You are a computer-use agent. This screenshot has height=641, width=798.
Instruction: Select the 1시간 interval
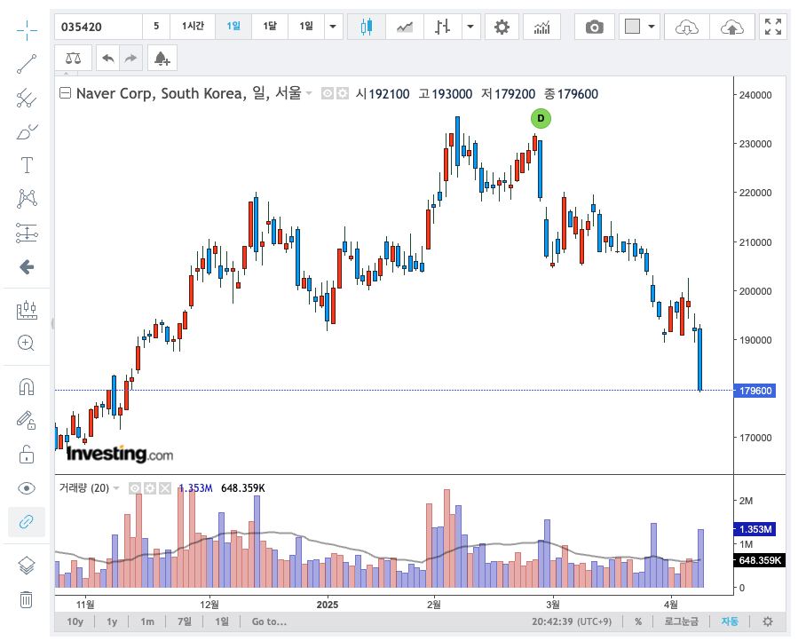193,27
